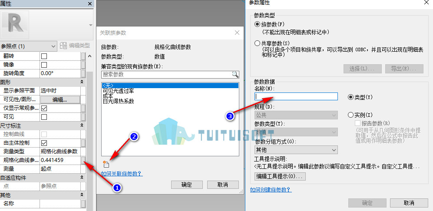Close the 关联族参数 dialog

237,33
